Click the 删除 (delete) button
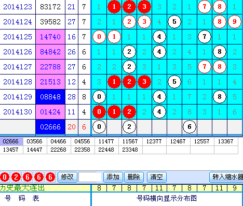 click(x=134, y=177)
